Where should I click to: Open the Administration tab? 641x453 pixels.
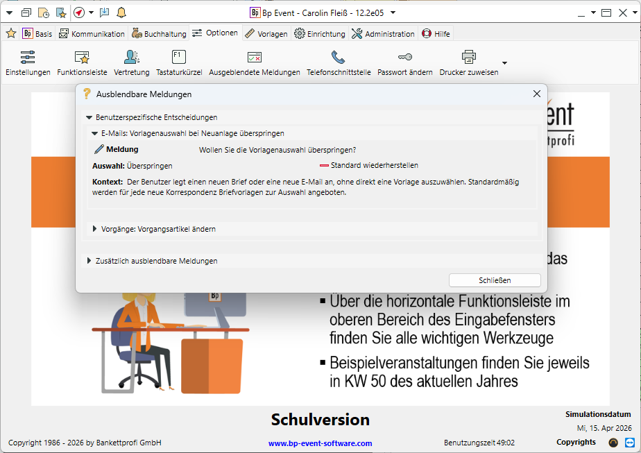pos(383,33)
